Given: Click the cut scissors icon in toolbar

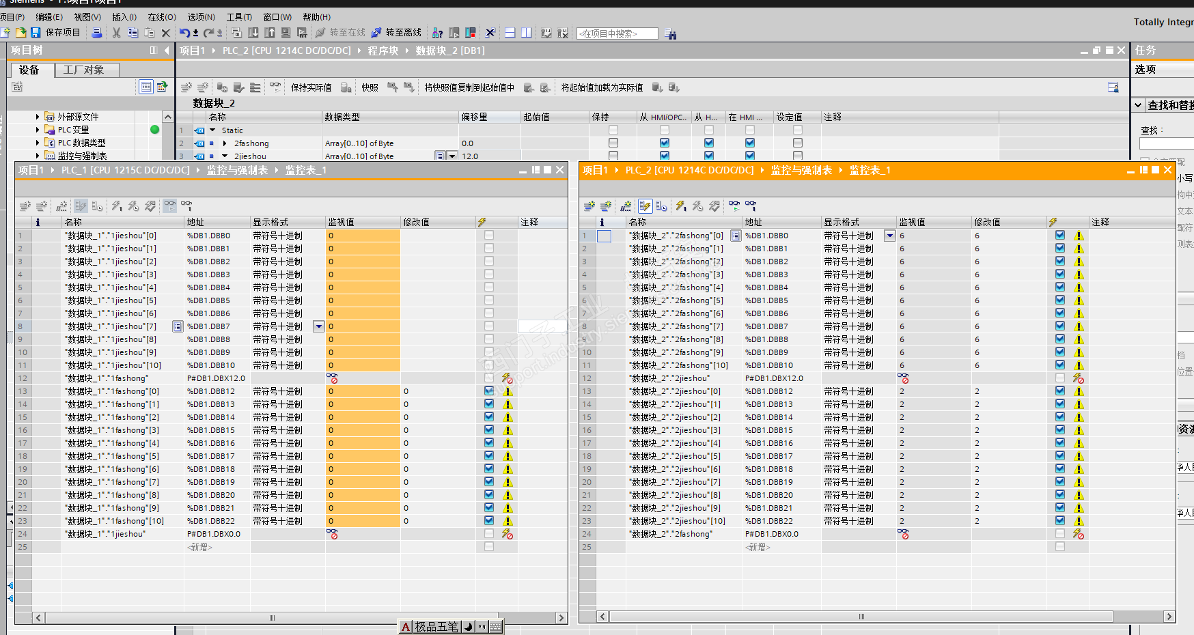Looking at the screenshot, I should [x=116, y=33].
